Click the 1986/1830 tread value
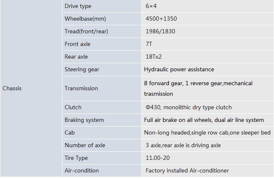The height and width of the screenshot is (178, 274). 160,31
